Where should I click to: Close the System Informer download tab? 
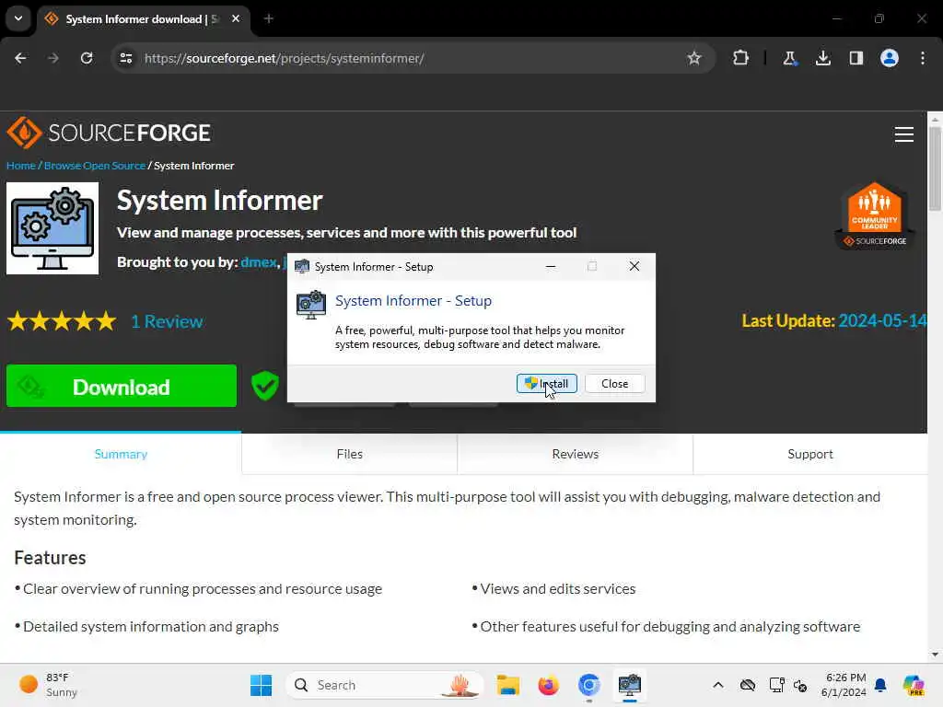236,18
